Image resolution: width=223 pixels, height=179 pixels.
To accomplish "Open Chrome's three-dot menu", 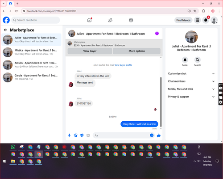I will click(219, 11).
